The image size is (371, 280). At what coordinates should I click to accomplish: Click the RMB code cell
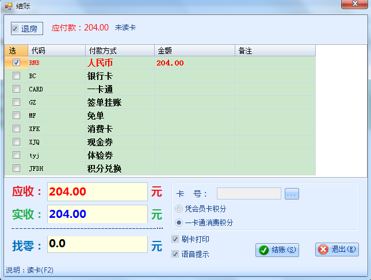point(57,63)
